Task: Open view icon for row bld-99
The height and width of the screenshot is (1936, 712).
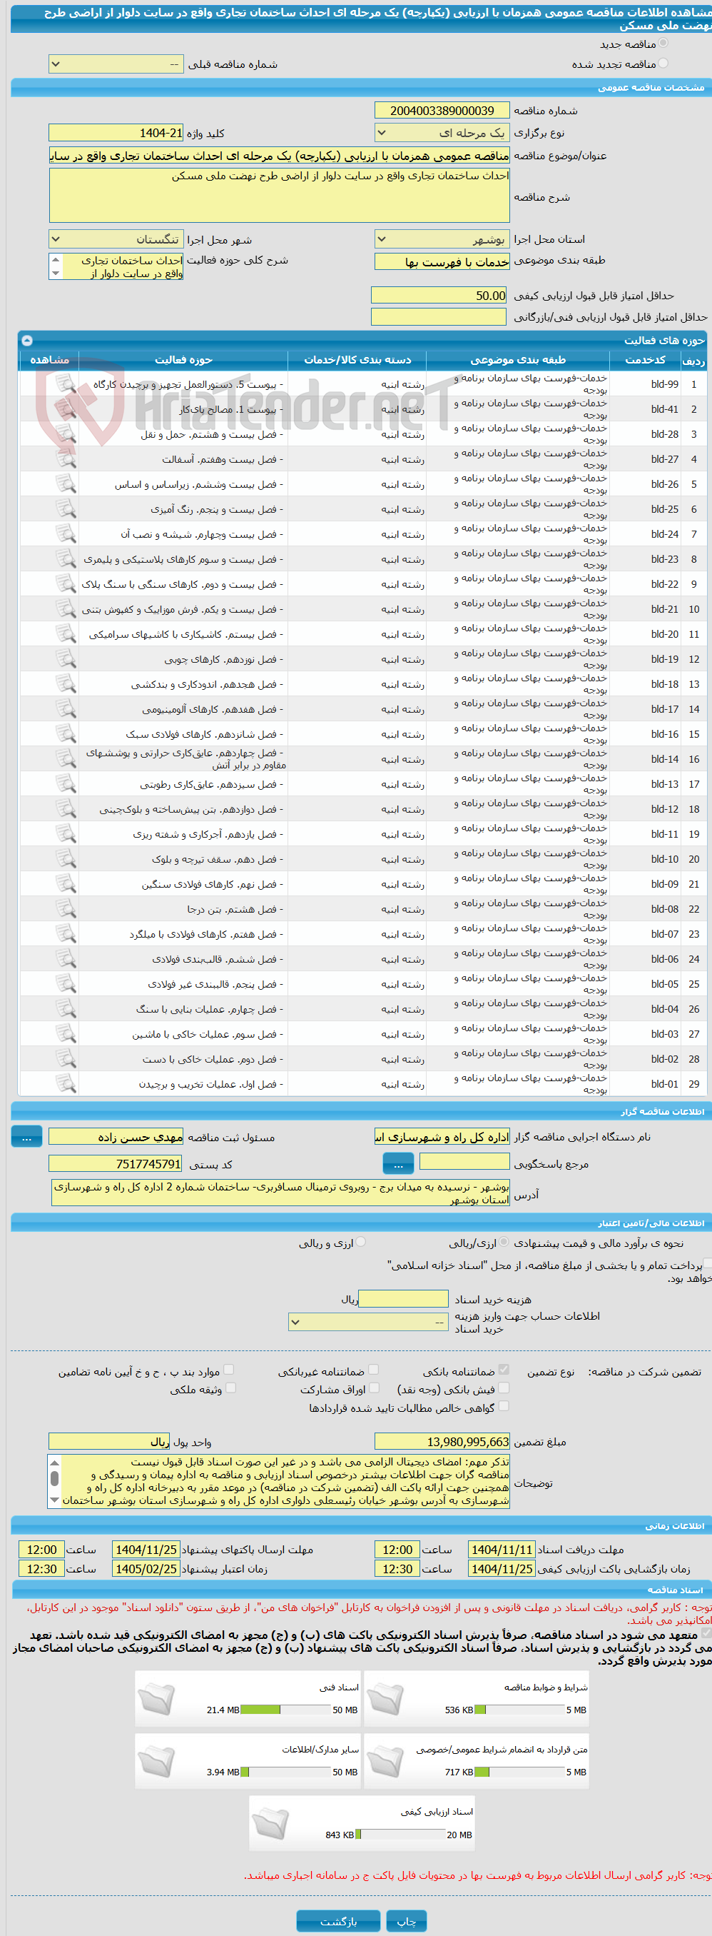Action: coord(66,384)
